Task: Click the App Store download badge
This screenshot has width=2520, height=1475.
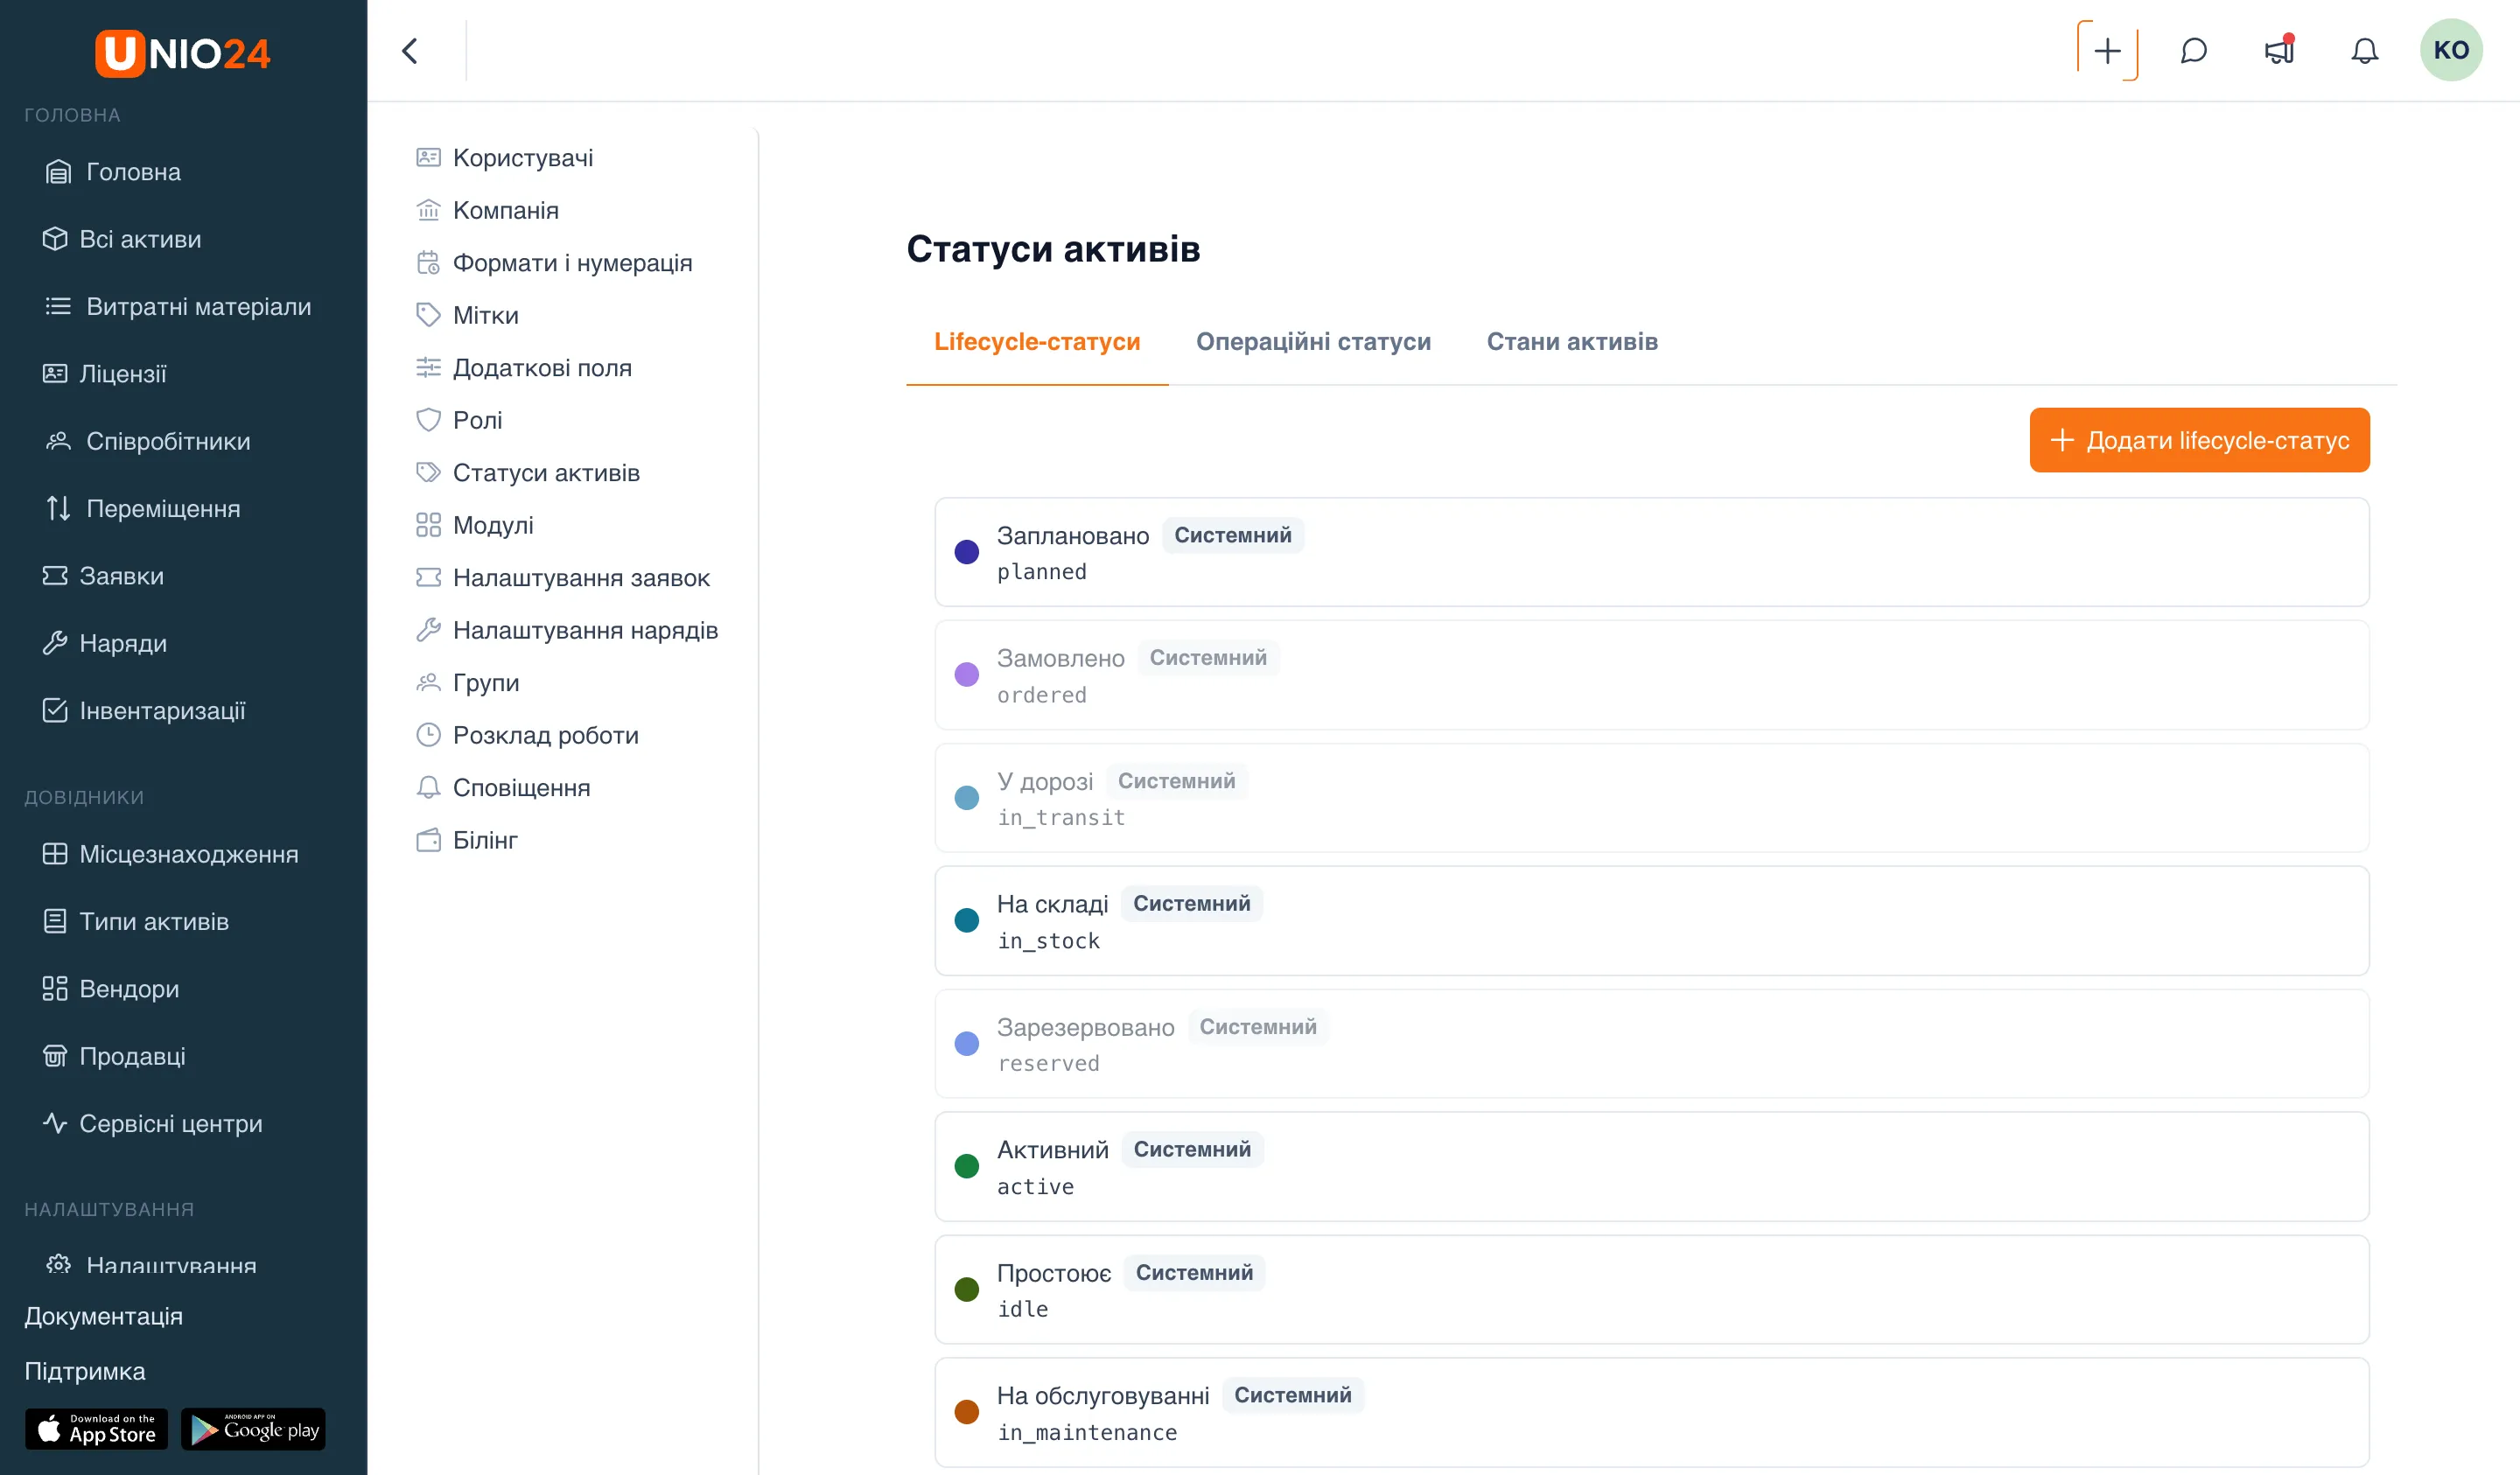Action: (x=96, y=1428)
